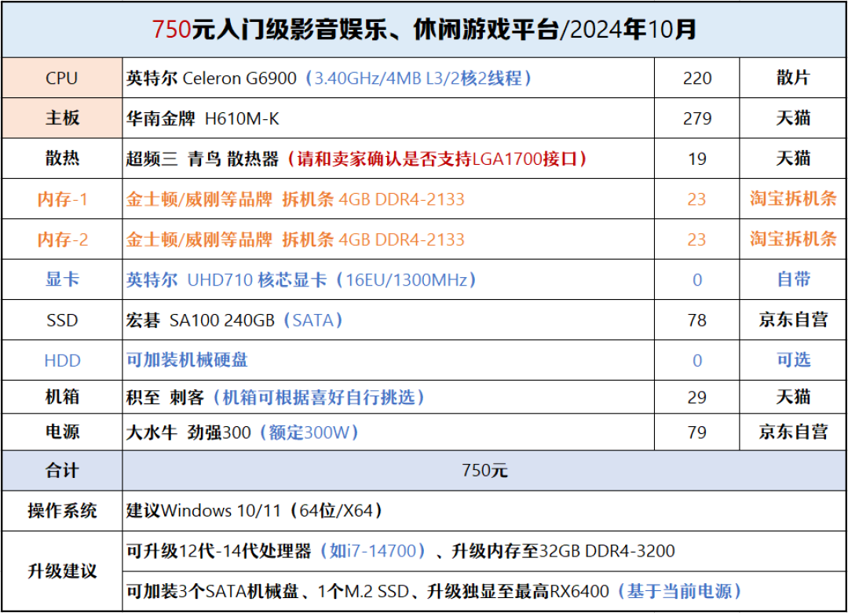This screenshot has height=613, width=848.
Task: Select the 内存-1 label cell
Action: click(x=62, y=199)
